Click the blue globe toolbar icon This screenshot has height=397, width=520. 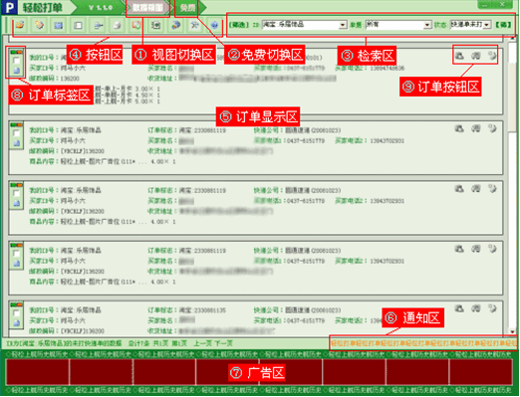coord(214,25)
